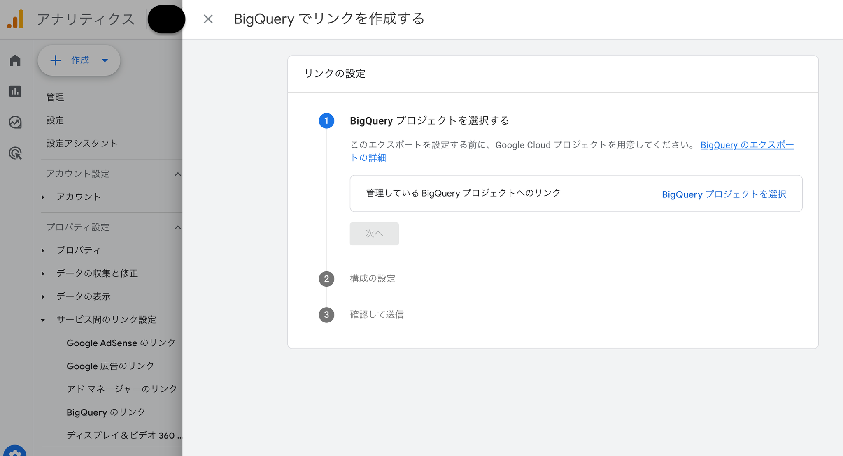This screenshot has height=456, width=843.
Task: Click サービス間のリンク設定 label
Action: pos(106,319)
